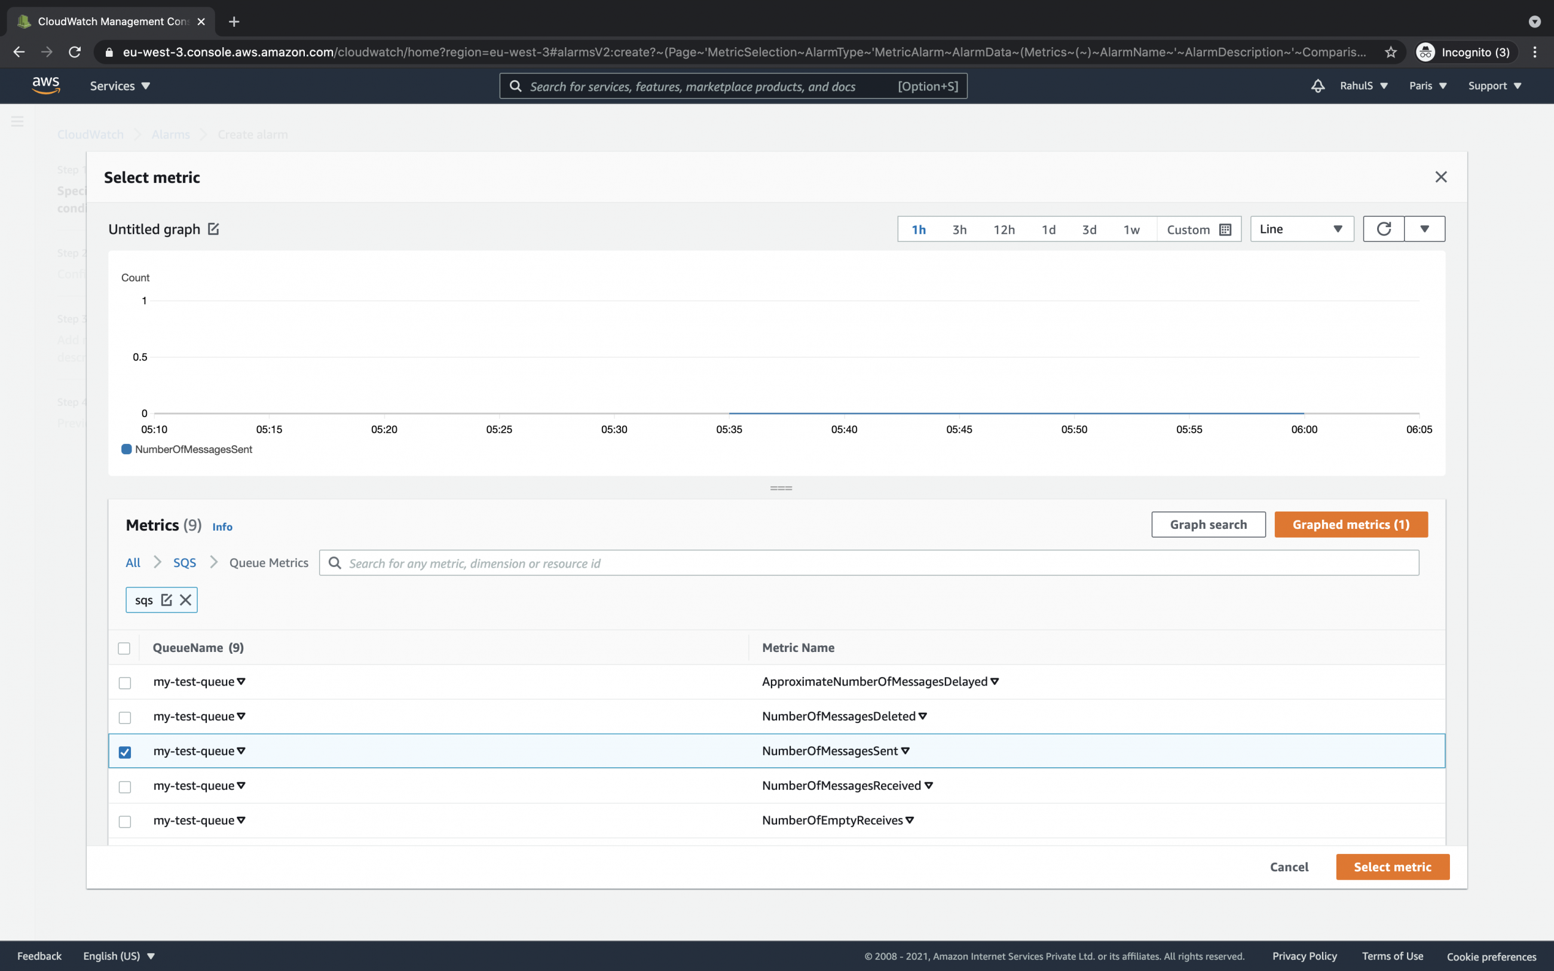Open the Services menu dropdown

point(120,86)
